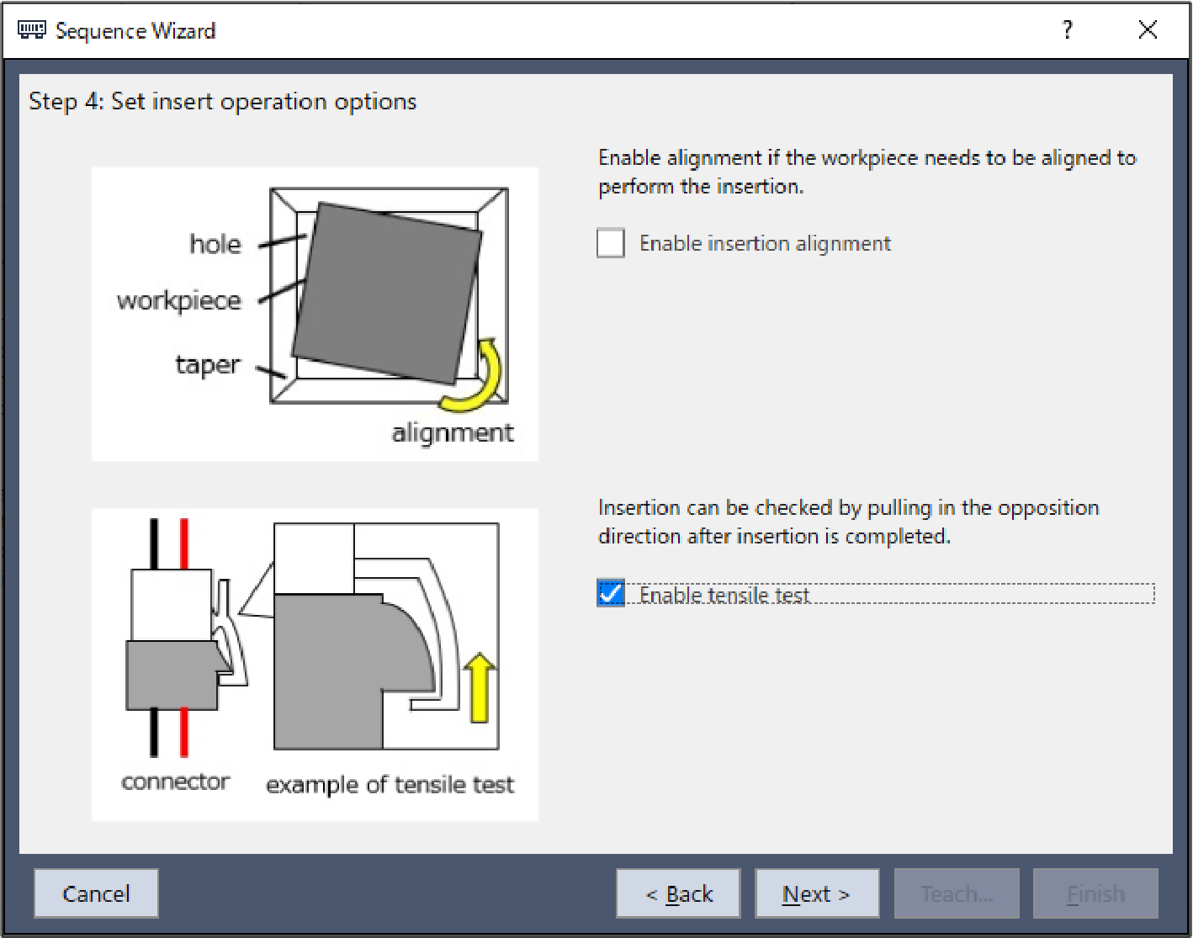Click the yellow curved alignment arrow
This screenshot has width=1193, height=938.
pyautogui.click(x=481, y=380)
